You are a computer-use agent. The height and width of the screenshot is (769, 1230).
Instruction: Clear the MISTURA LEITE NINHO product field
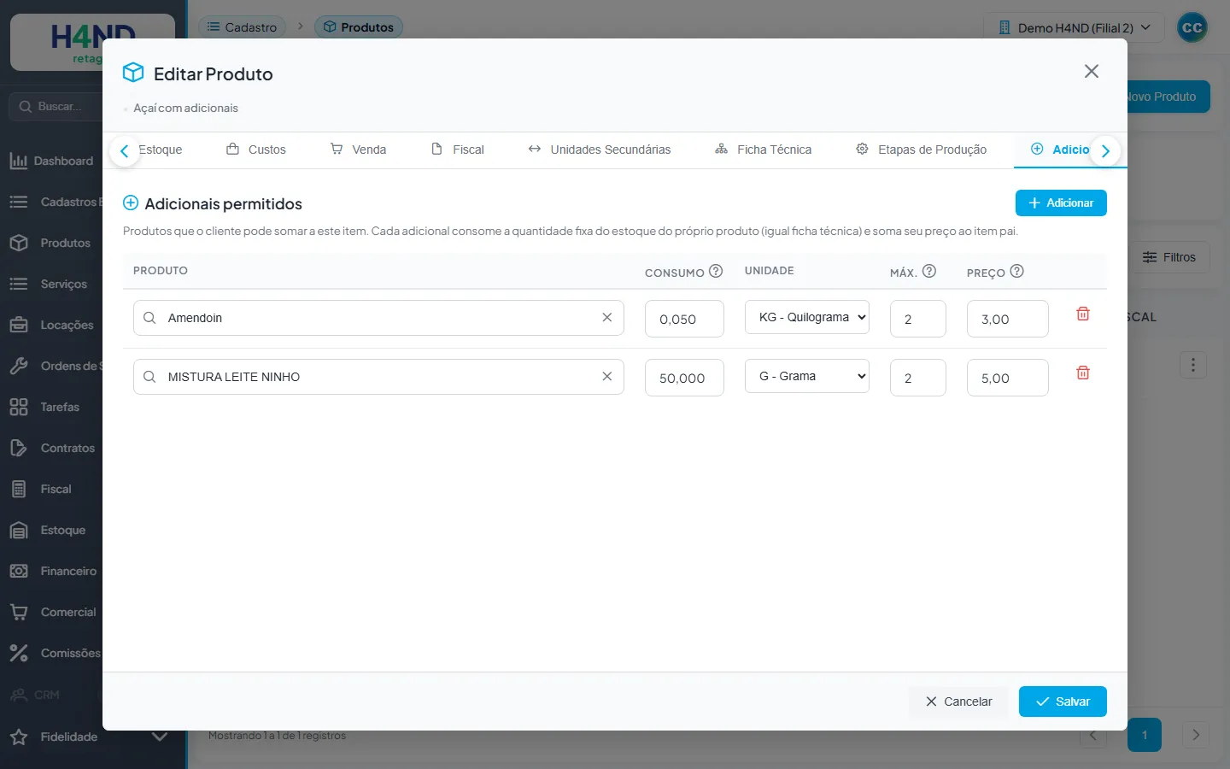pos(607,376)
